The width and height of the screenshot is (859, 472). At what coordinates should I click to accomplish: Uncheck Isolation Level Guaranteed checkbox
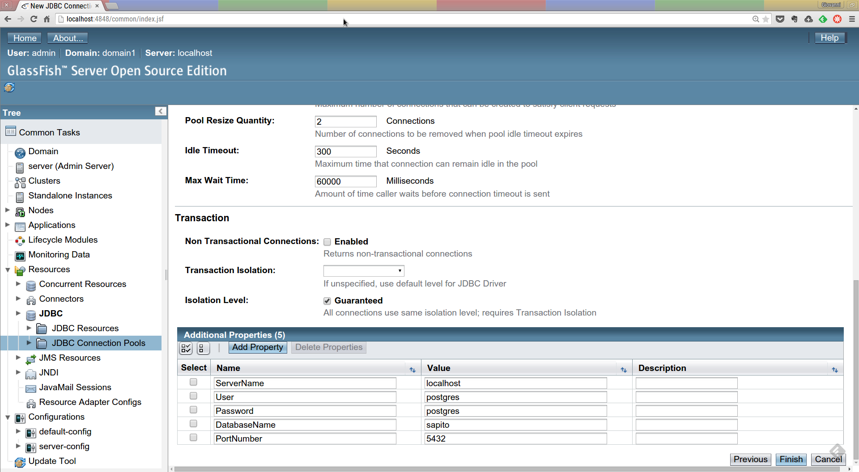tap(327, 301)
